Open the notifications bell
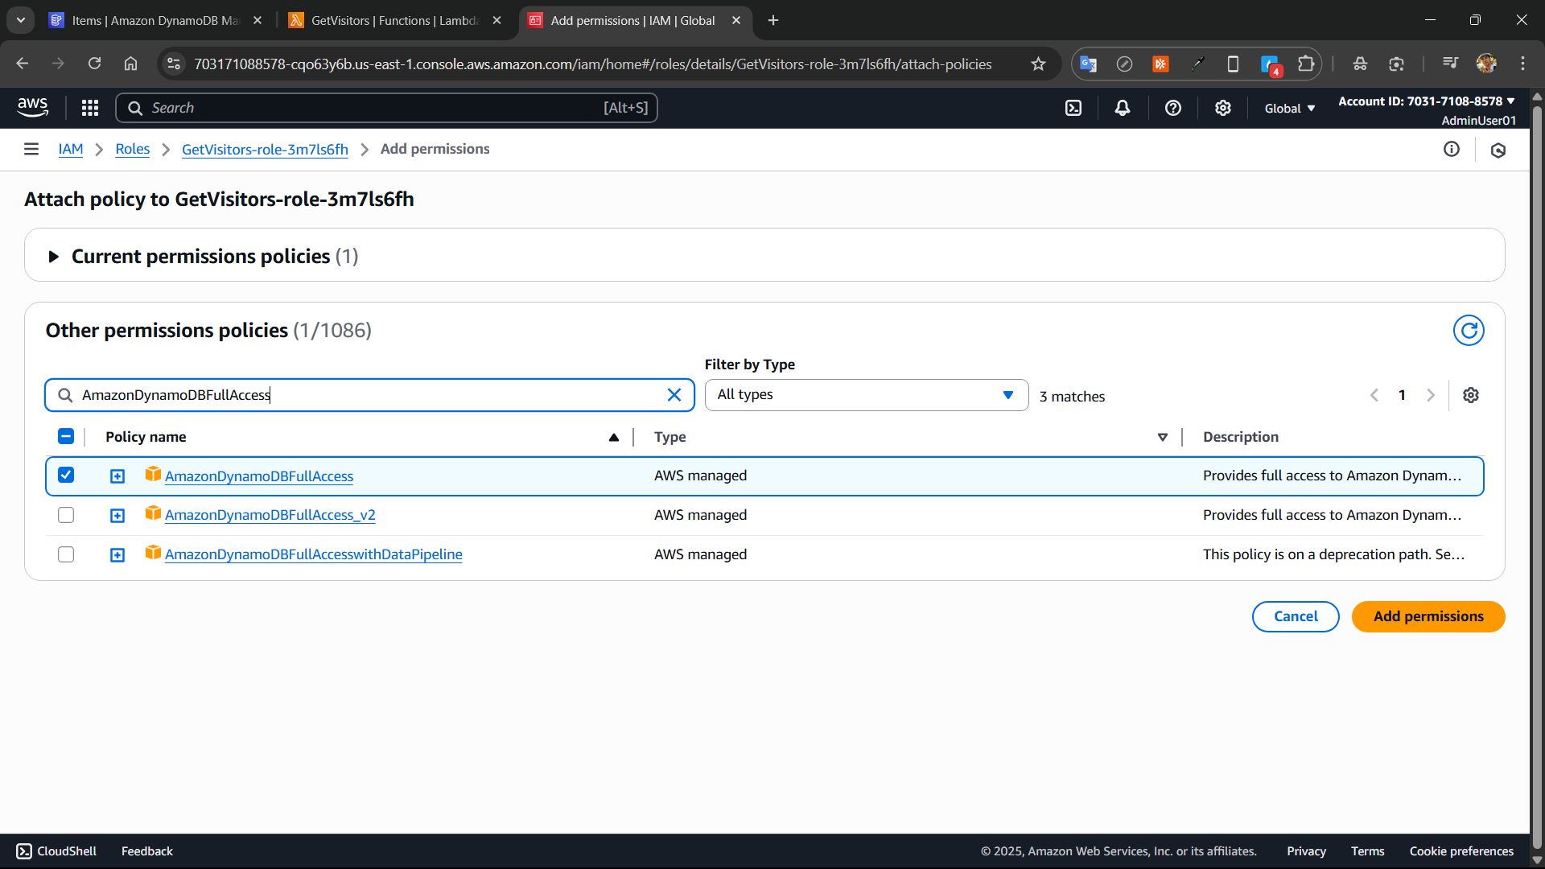1545x869 pixels. (x=1123, y=108)
